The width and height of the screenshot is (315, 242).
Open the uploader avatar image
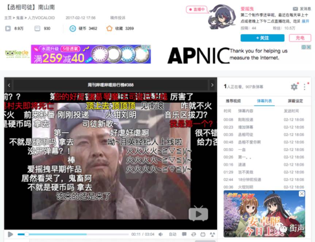222,17
